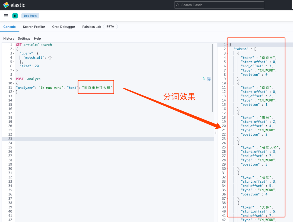Click the BETA badge beside Painless Lab

coord(110,27)
